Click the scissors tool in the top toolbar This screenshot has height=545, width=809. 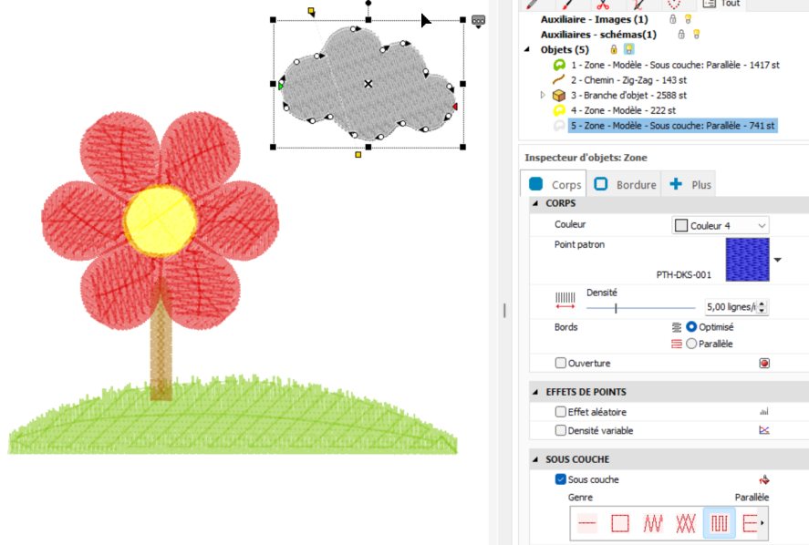[603, 5]
